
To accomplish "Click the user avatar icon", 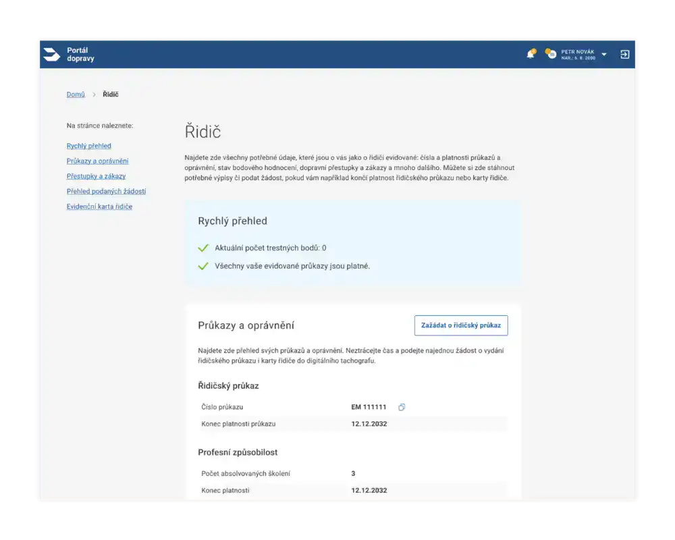I will (551, 54).
